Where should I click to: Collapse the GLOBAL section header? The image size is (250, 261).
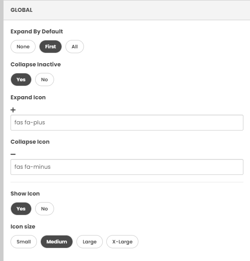click(x=127, y=10)
